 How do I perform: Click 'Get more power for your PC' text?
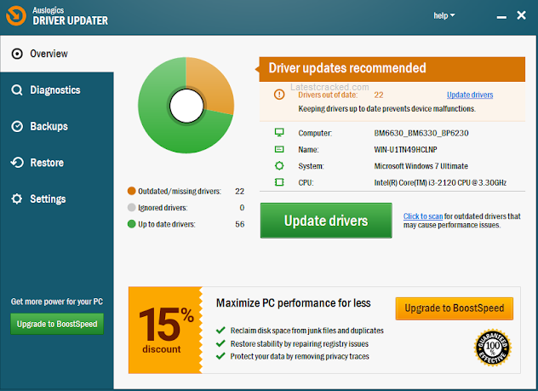pos(57,302)
